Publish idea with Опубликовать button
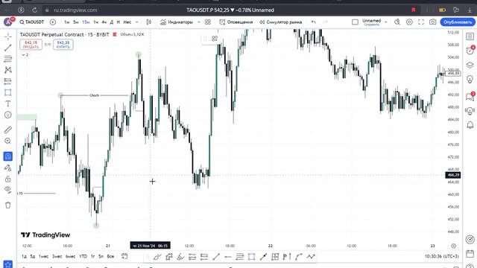This screenshot has height=268, width=477. click(458, 22)
